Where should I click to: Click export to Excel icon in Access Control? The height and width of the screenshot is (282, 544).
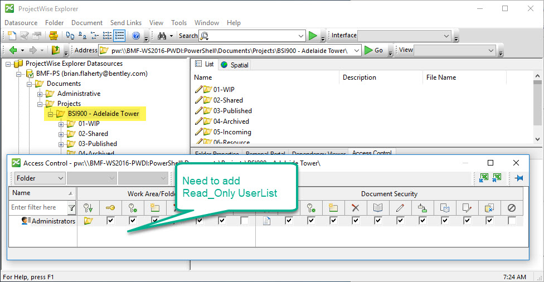coord(484,178)
